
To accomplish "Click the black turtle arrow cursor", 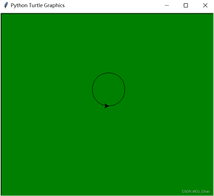I will click(x=107, y=106).
